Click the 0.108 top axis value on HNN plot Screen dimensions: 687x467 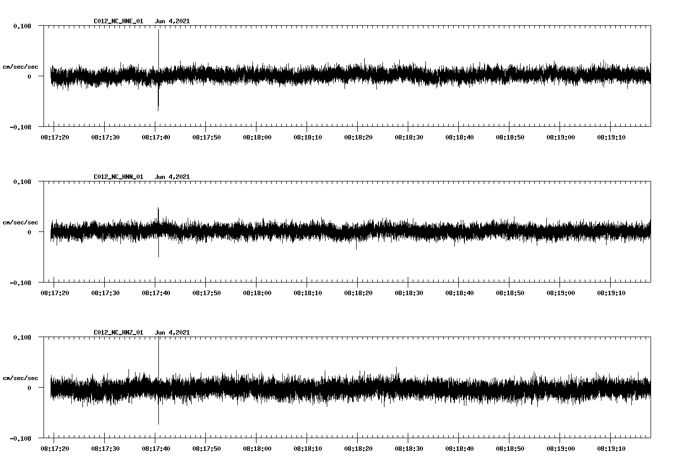pyautogui.click(x=22, y=181)
